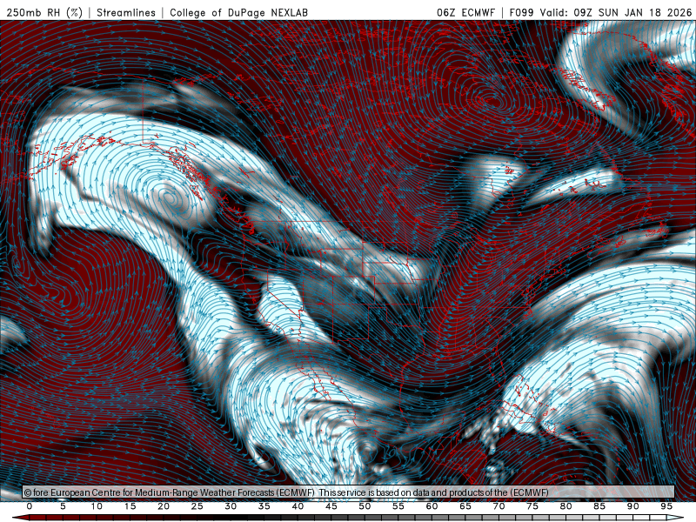The height and width of the screenshot is (522, 696).
Task: Click the "25" colorbar tick label
Action: pos(197,506)
